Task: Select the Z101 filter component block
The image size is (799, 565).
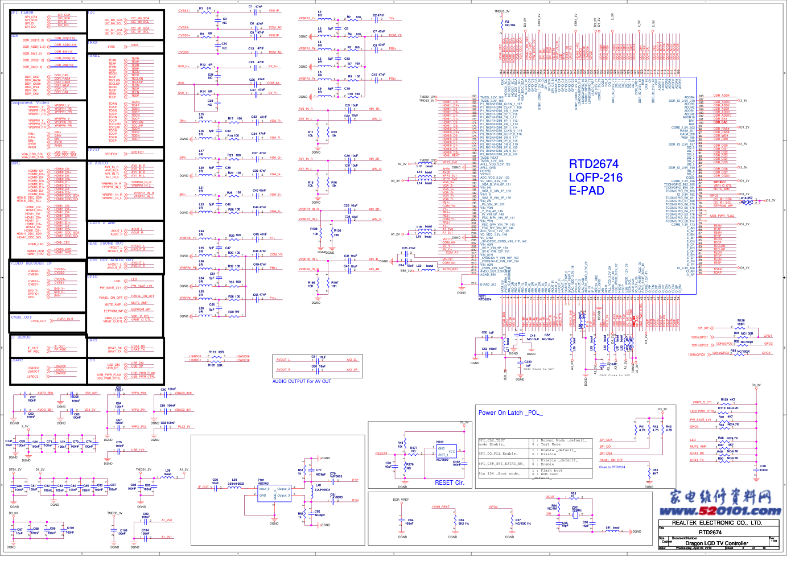Action: 274,493
